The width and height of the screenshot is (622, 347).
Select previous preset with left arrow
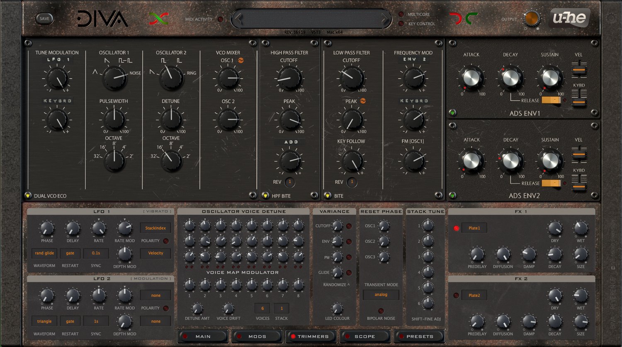238,19
